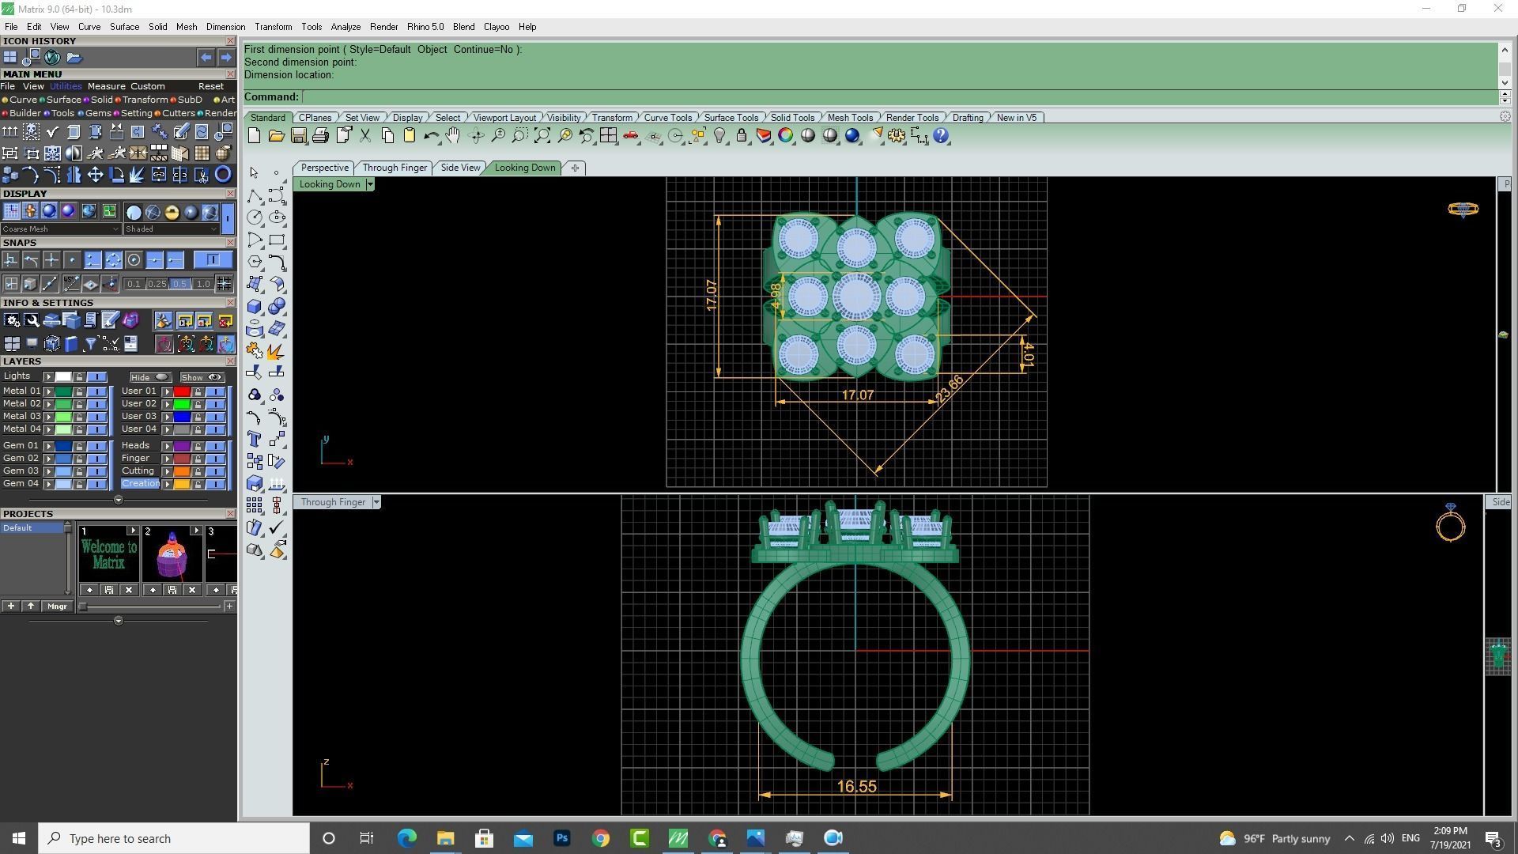1518x854 pixels.
Task: Switch to the Side View viewport tab
Action: click(x=460, y=168)
